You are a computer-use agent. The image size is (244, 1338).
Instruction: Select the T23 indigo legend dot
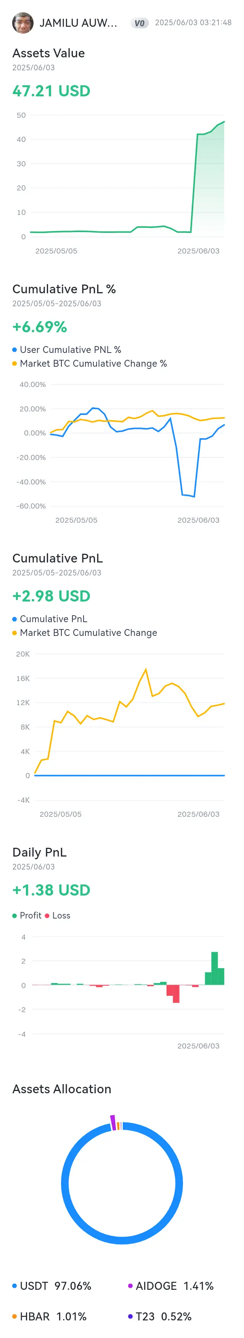[x=130, y=1316]
